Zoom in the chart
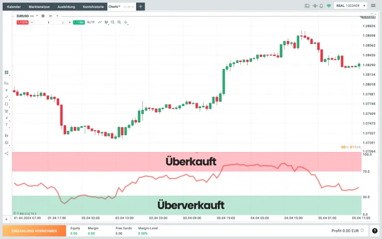 (x=119, y=22)
